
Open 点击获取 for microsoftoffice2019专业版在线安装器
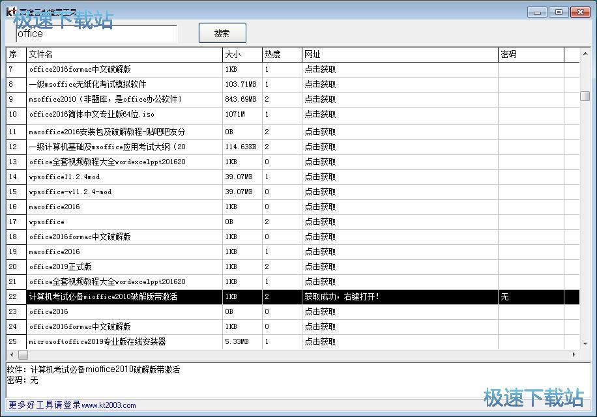319,341
